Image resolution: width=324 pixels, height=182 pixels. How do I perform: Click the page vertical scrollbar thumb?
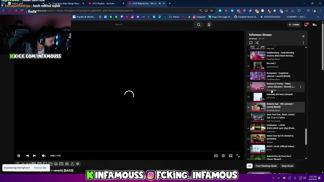click(x=322, y=47)
